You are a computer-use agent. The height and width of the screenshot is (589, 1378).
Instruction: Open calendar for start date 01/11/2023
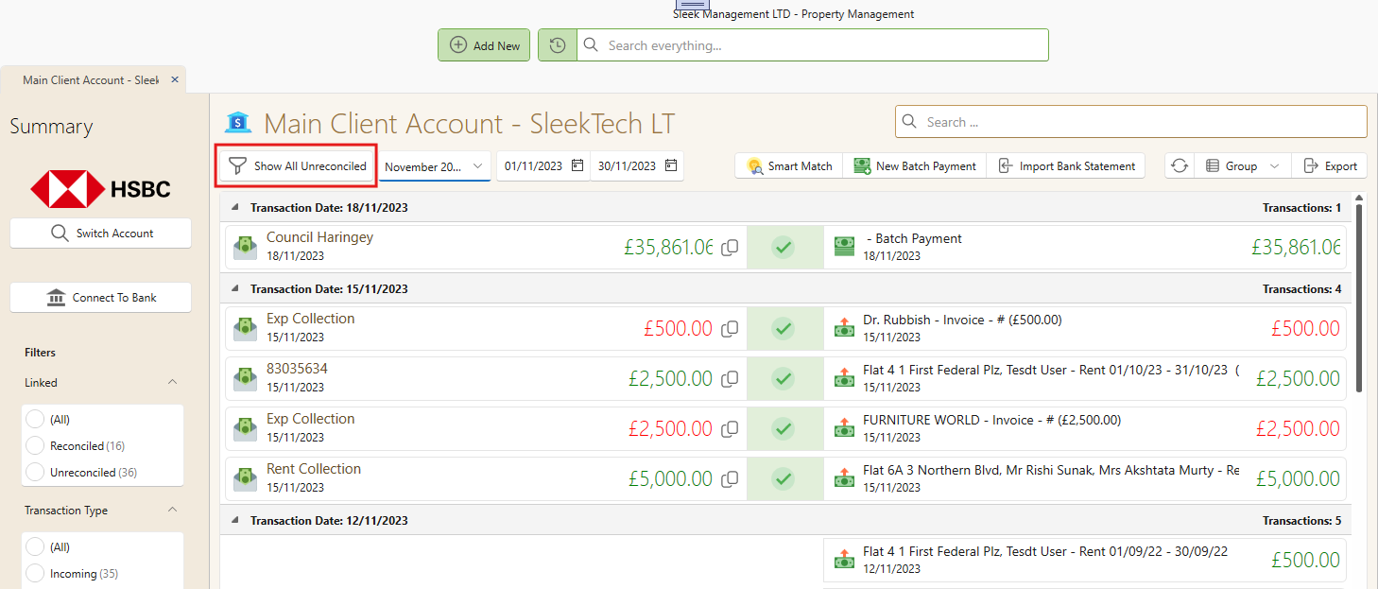pyautogui.click(x=577, y=165)
